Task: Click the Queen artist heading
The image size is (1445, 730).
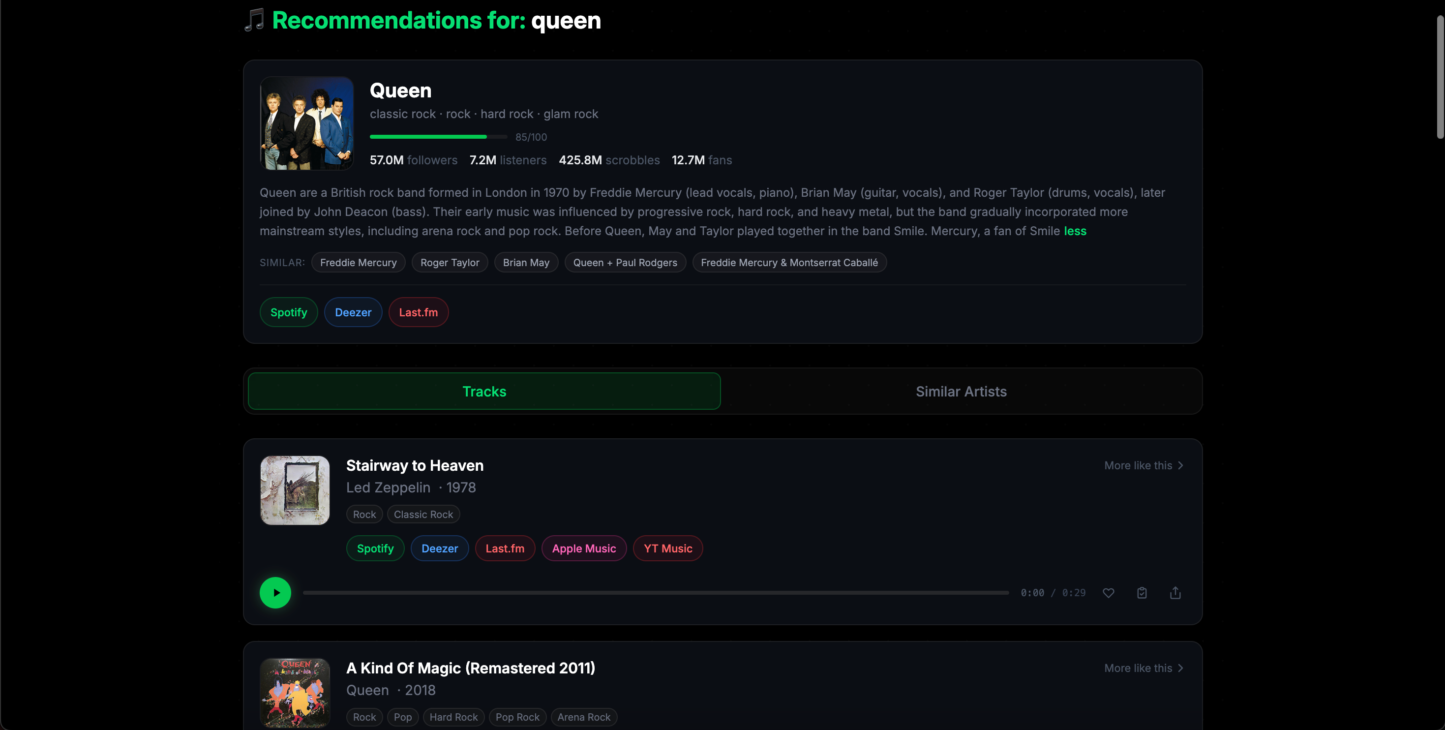Action: pos(400,91)
